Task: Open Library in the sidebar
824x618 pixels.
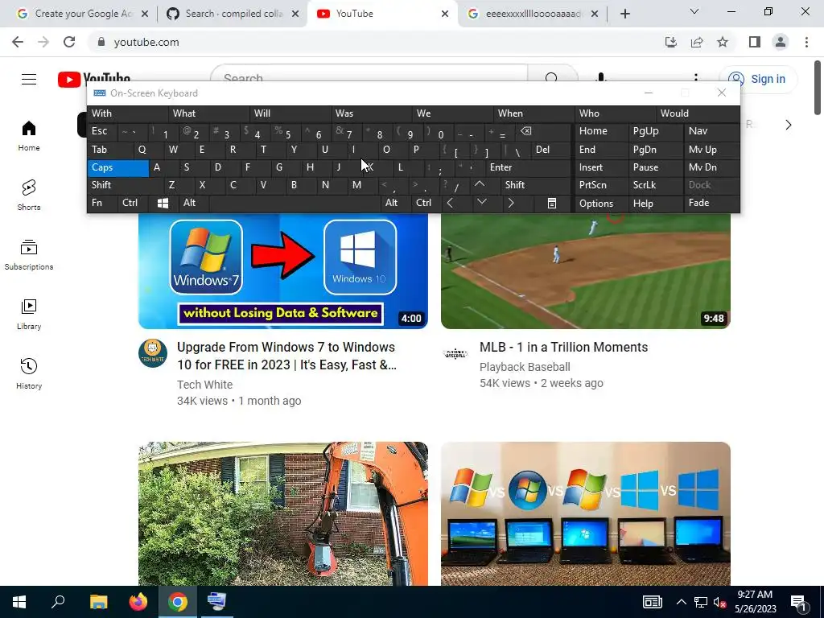Action: pyautogui.click(x=29, y=315)
